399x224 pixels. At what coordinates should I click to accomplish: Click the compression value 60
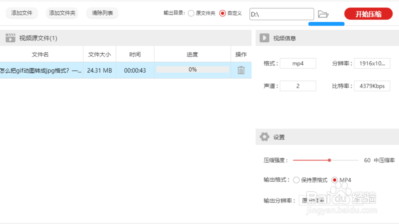(x=367, y=160)
